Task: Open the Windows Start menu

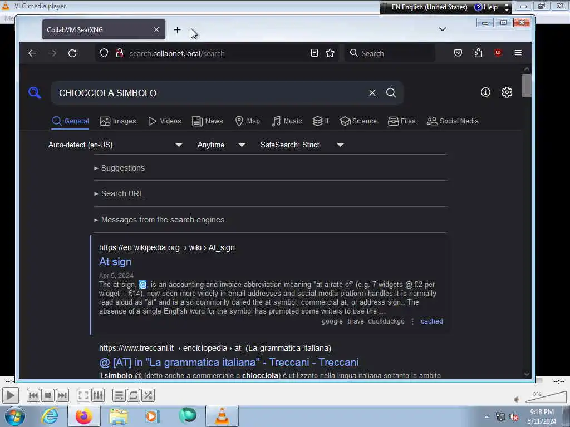Action: click(14, 416)
